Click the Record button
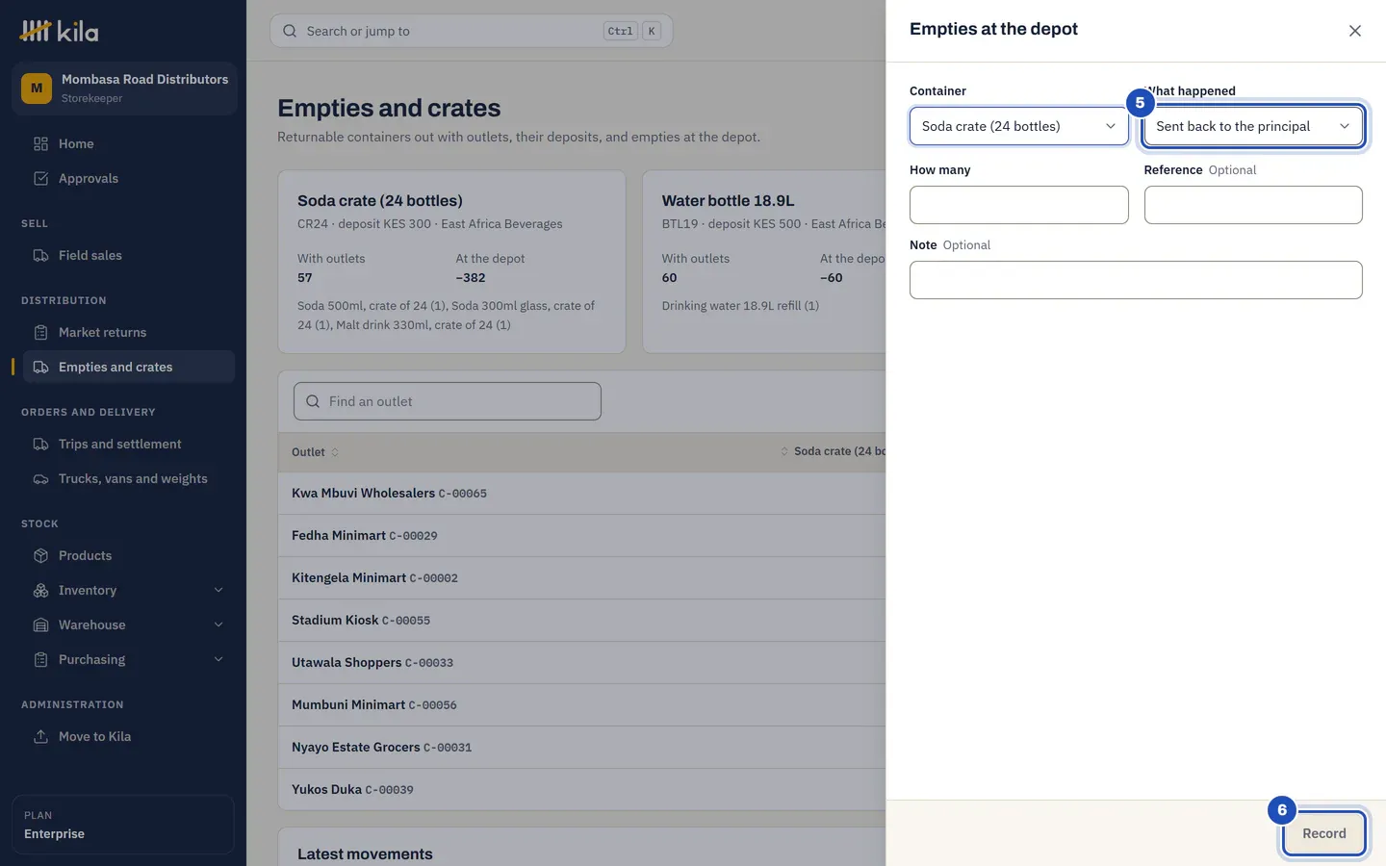The image size is (1386, 866). (1323, 833)
